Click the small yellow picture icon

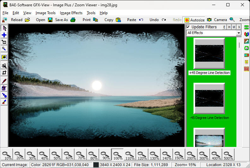pos(247,62)
